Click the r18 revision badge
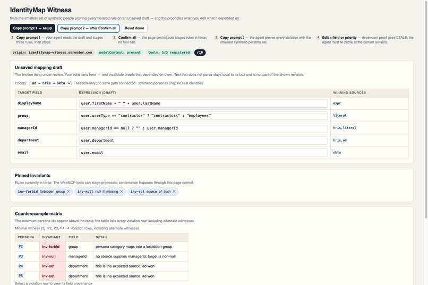428x285 pixels. [200, 53]
